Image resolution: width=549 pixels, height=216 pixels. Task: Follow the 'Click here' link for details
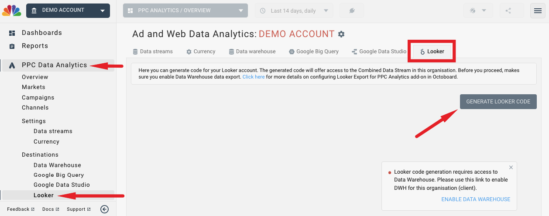(x=254, y=77)
